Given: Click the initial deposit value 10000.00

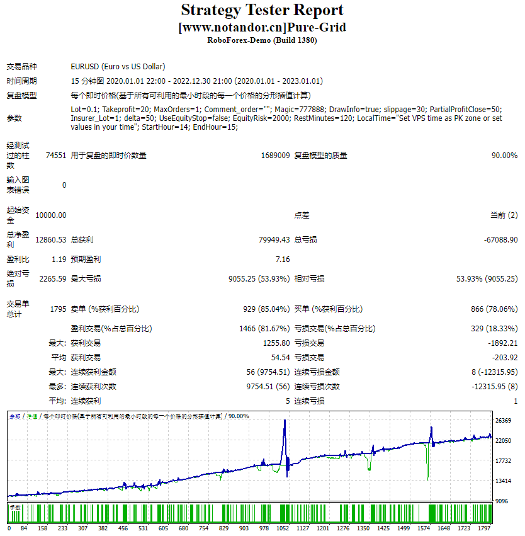Looking at the screenshot, I should [x=50, y=215].
